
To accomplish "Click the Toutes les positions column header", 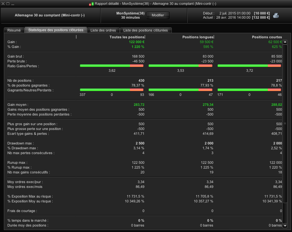I will tap(127, 37).
